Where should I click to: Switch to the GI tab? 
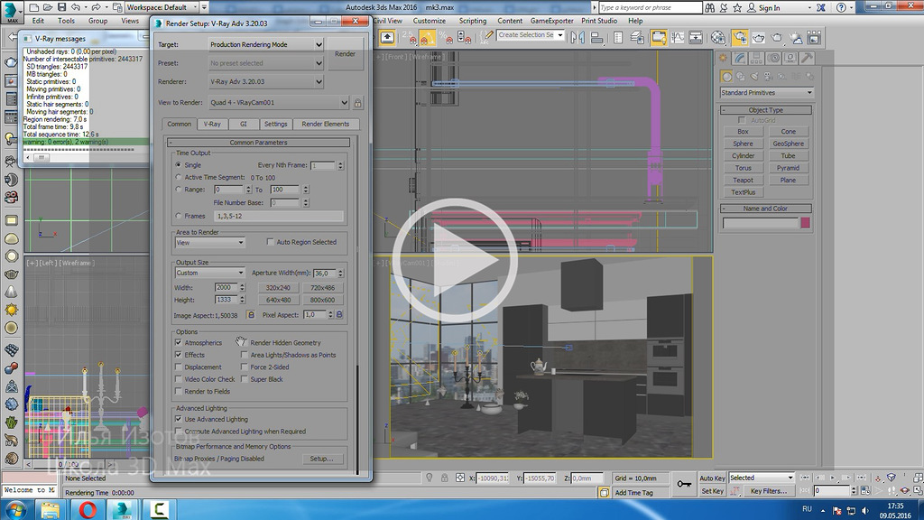244,124
